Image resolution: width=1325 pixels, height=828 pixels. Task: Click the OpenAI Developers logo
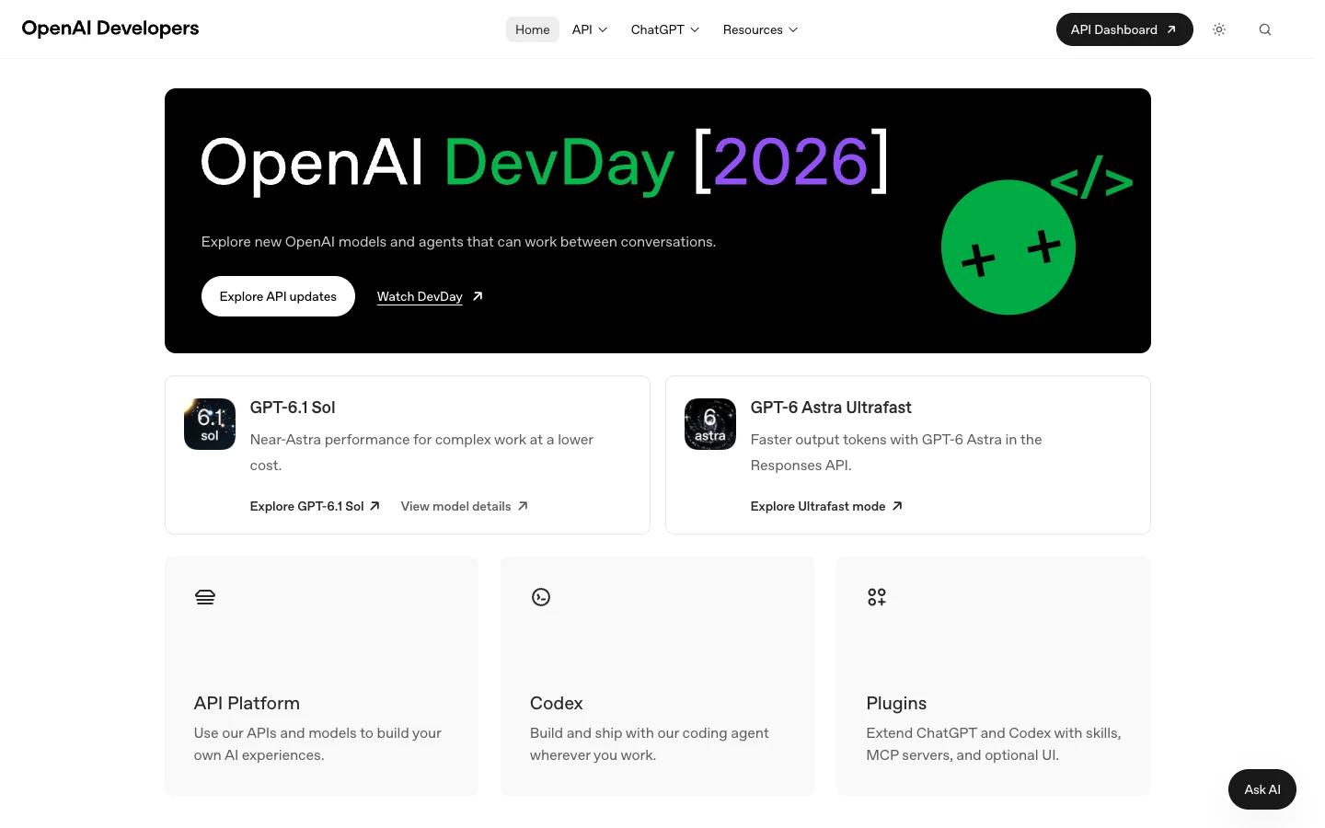pyautogui.click(x=110, y=29)
